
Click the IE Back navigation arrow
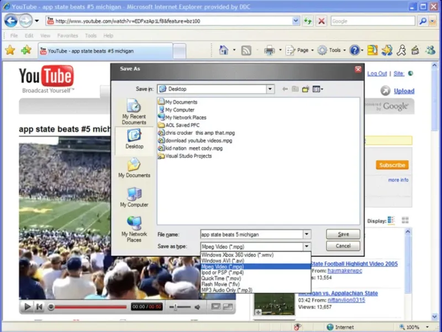pyautogui.click(x=10, y=20)
